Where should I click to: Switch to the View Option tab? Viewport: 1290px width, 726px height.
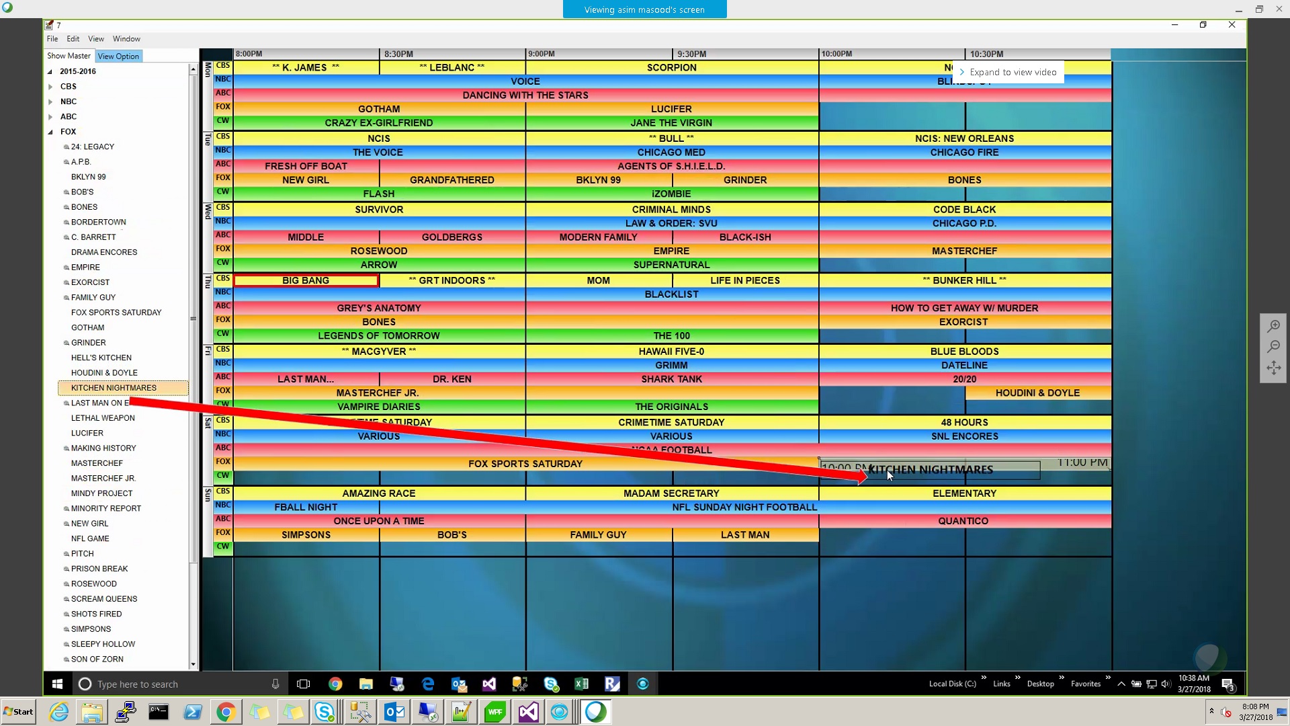point(118,56)
